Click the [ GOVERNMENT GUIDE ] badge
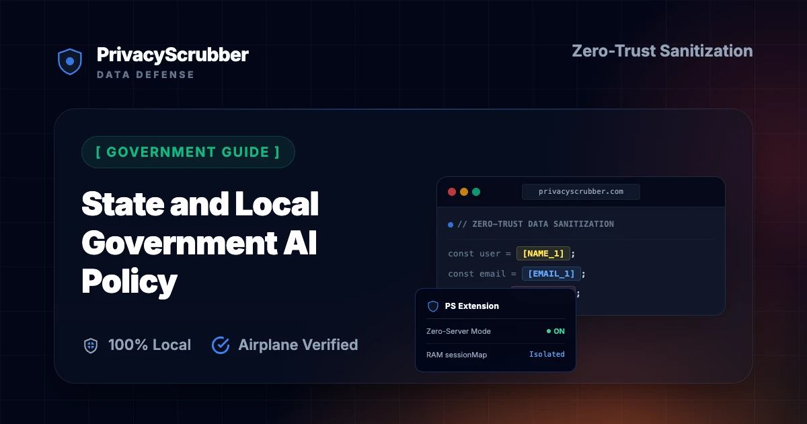 pos(188,152)
